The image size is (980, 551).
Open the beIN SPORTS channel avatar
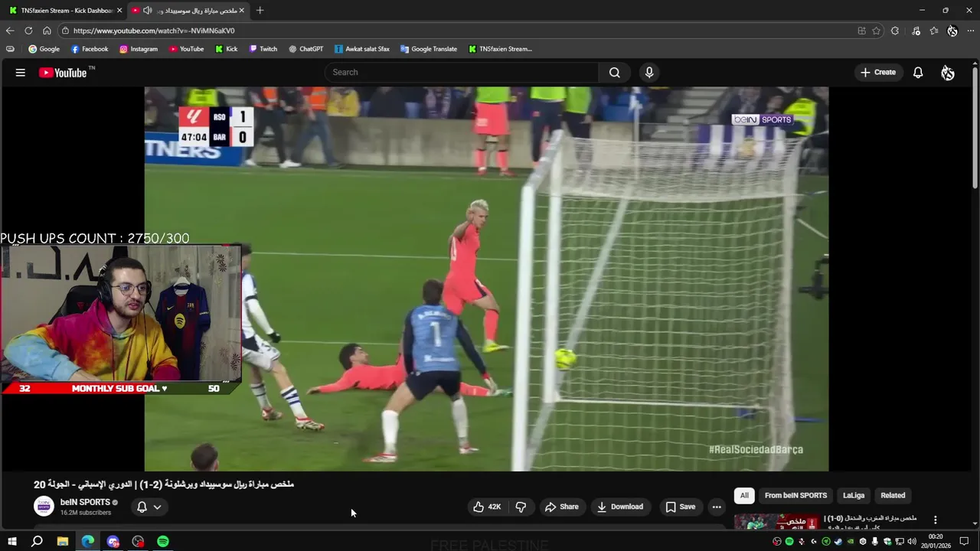pos(44,506)
